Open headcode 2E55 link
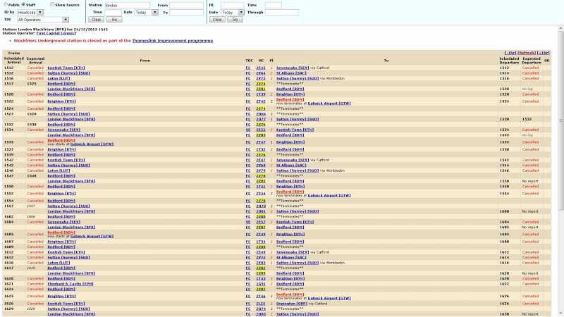Image resolution: width=564 pixels, height=317 pixels. (261, 130)
